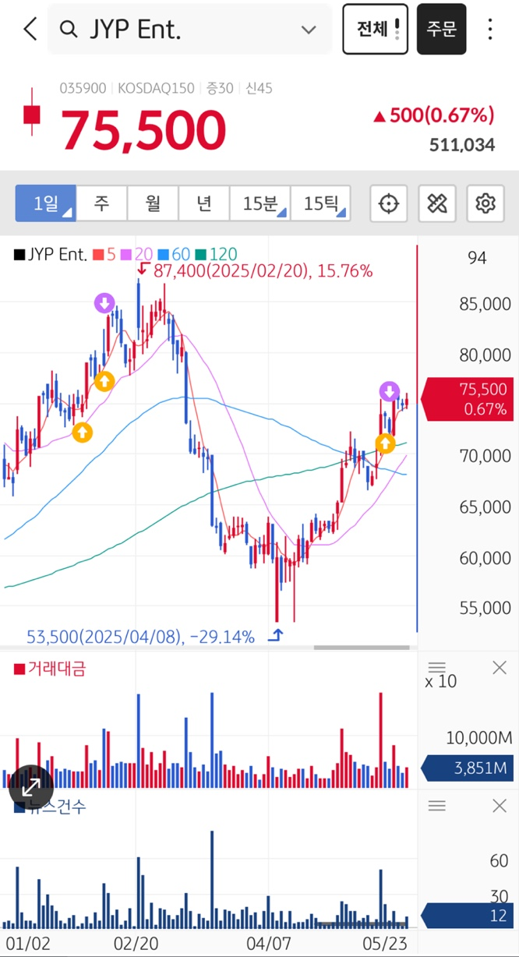Close the 뉴스건수 indicator panel
The image size is (519, 957).
(500, 806)
